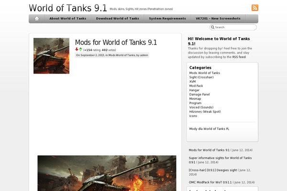Click the World of Tanks 9.1 site title
This screenshot has width=287, height=191.
point(68,8)
